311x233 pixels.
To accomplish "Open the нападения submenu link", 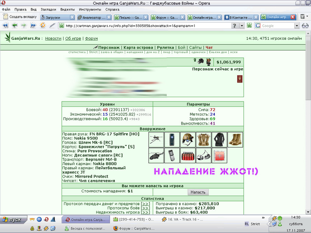I will (x=135, y=52).
